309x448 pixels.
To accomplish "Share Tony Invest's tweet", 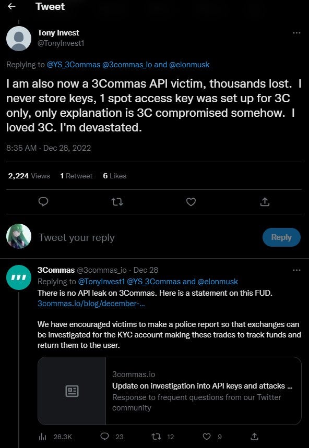I will [265, 202].
